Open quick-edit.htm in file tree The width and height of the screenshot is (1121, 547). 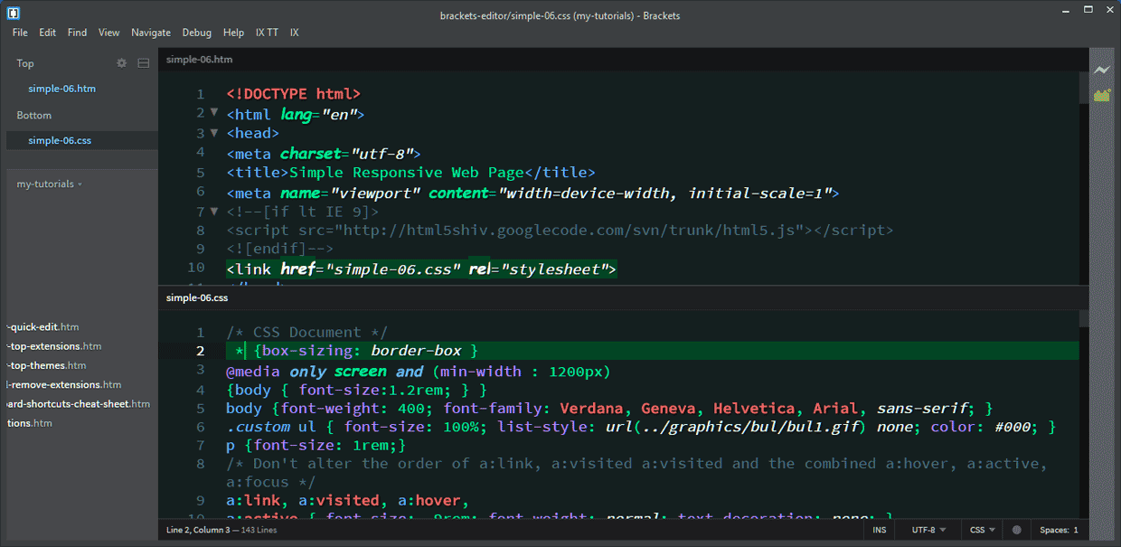pyautogui.click(x=43, y=327)
